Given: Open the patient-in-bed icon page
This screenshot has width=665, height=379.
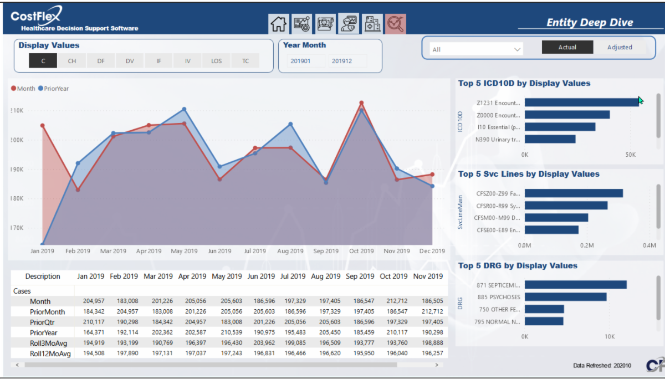Looking at the screenshot, I should [x=325, y=24].
